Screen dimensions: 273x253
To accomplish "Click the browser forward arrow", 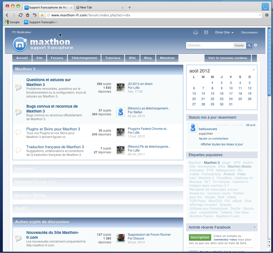I will pyautogui.click(x=14, y=15).
